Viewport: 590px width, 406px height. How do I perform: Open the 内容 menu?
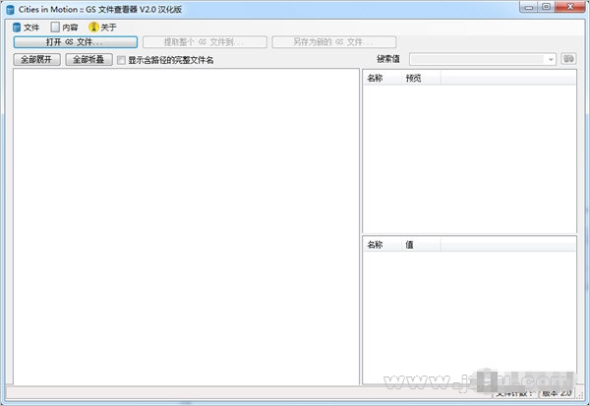pyautogui.click(x=64, y=28)
